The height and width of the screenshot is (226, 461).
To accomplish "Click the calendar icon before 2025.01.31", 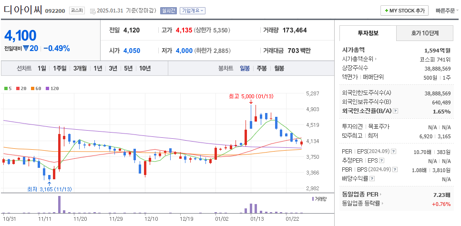I will pos(92,11).
